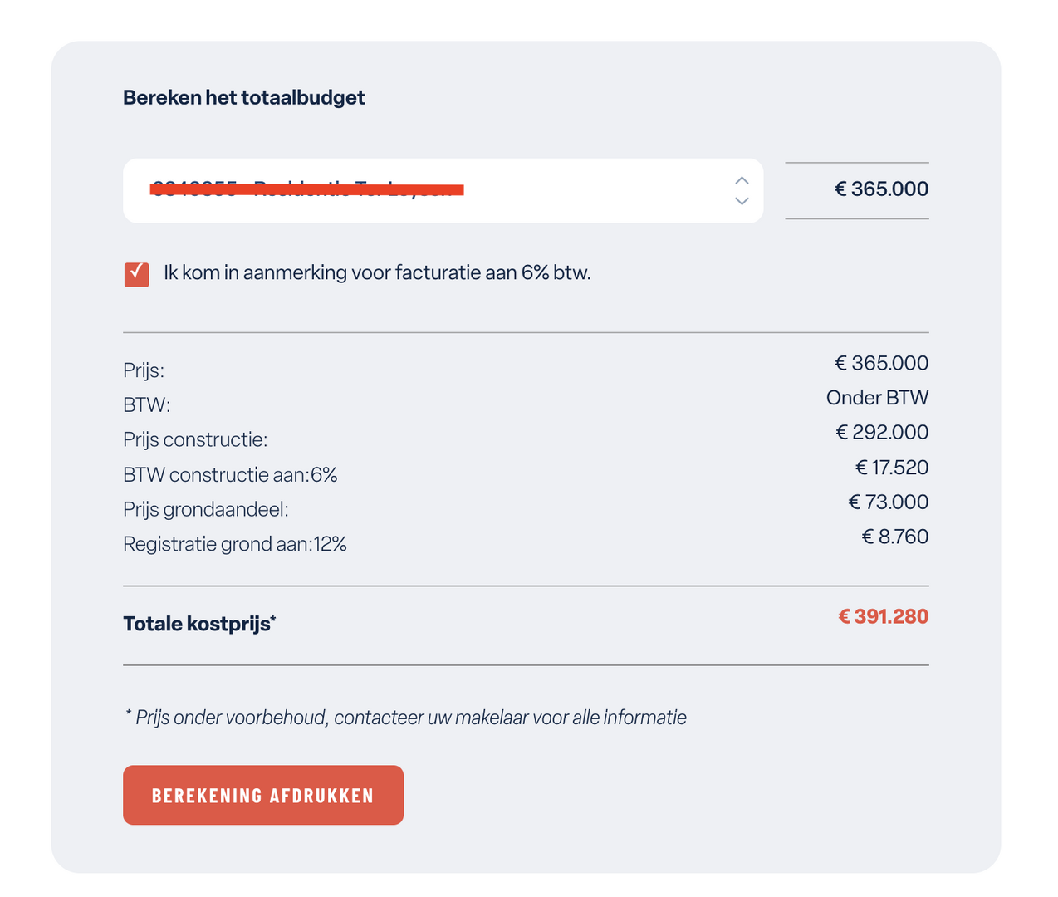Image resolution: width=1058 pixels, height=897 pixels.
Task: Open the property selection dropdown
Action: [443, 191]
